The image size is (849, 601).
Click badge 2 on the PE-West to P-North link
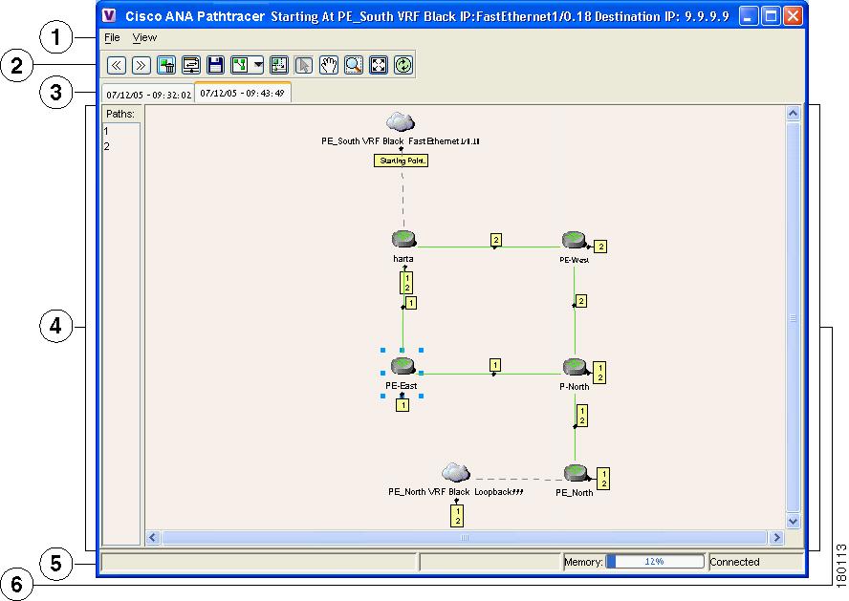(581, 301)
